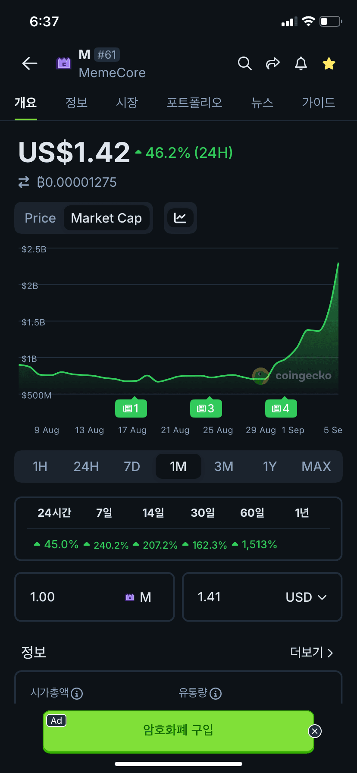
Task: Open the 뉴스 tab
Action: coord(263,103)
